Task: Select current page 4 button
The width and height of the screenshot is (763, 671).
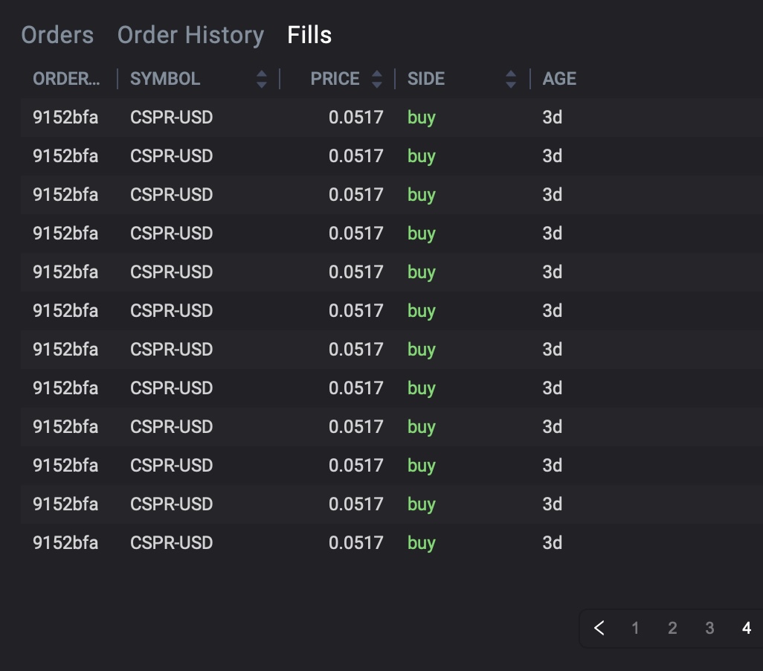Action: (x=747, y=628)
